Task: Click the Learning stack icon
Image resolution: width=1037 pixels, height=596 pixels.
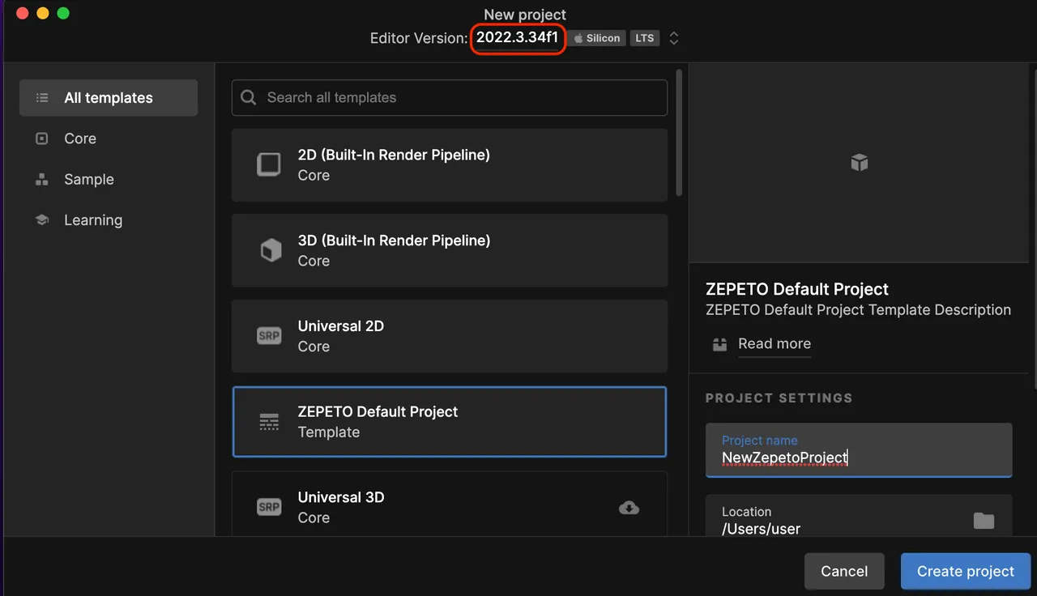Action: (41, 219)
